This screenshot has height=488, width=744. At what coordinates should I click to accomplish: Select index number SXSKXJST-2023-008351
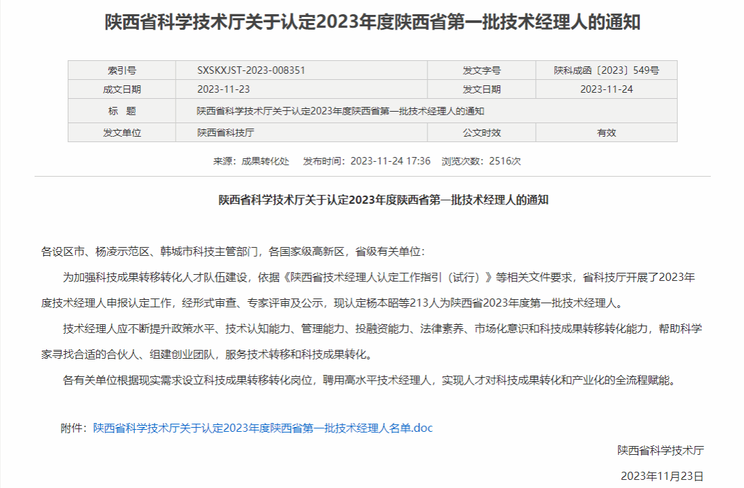(251, 70)
